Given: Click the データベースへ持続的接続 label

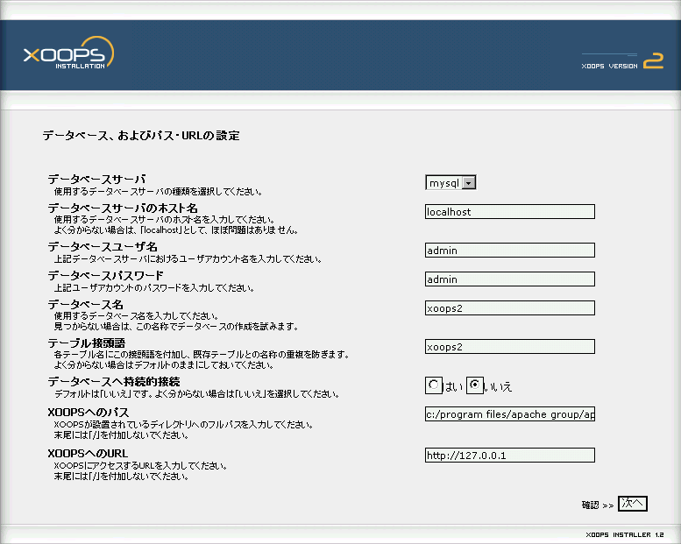Looking at the screenshot, I should click(x=113, y=382).
